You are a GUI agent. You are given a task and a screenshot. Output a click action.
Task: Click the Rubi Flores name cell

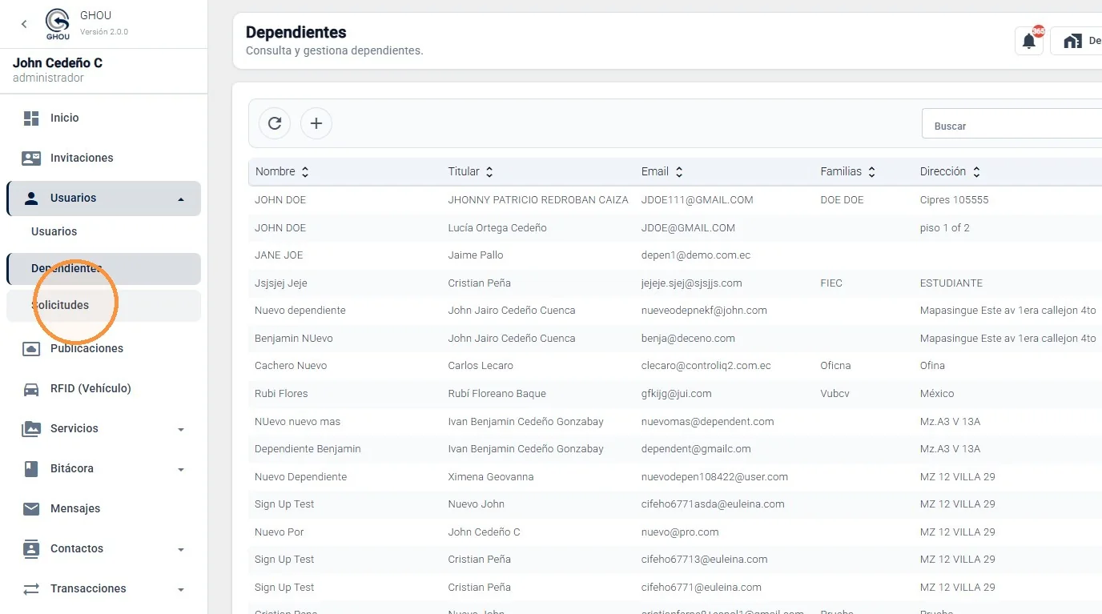coord(281,394)
